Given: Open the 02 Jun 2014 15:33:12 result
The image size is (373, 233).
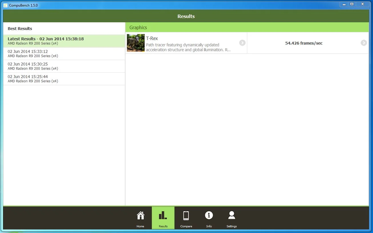Looking at the screenshot, I should (64, 54).
